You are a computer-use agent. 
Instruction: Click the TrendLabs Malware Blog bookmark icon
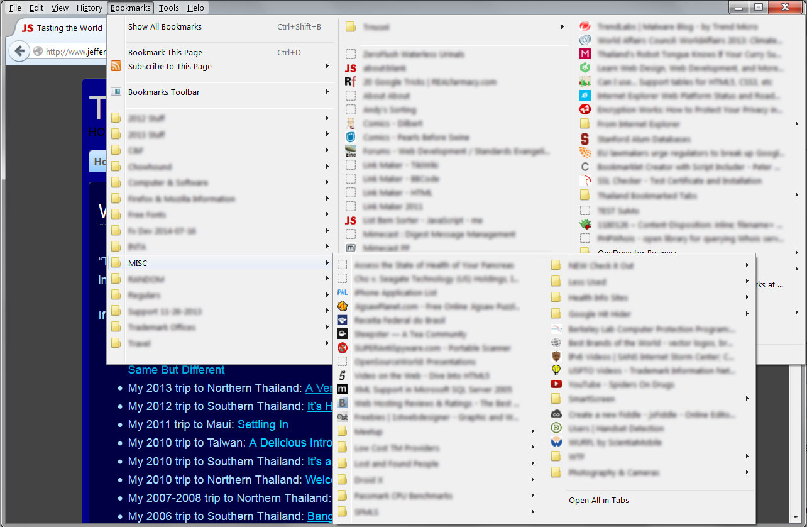point(585,26)
